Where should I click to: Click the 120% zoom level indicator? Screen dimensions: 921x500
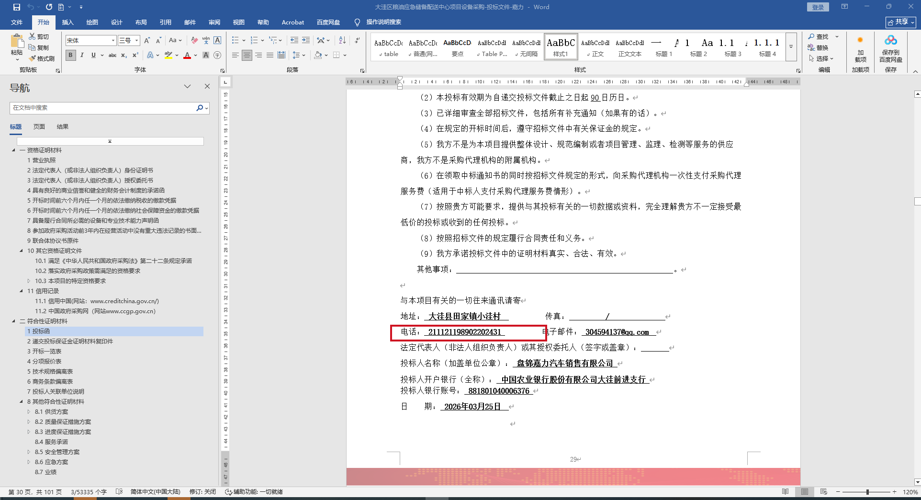click(910, 492)
